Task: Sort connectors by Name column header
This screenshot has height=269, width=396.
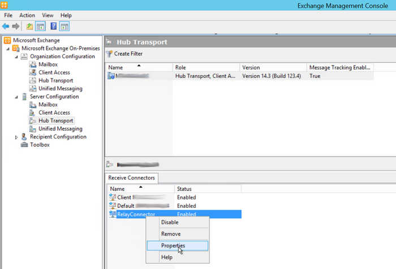Action: pos(141,189)
